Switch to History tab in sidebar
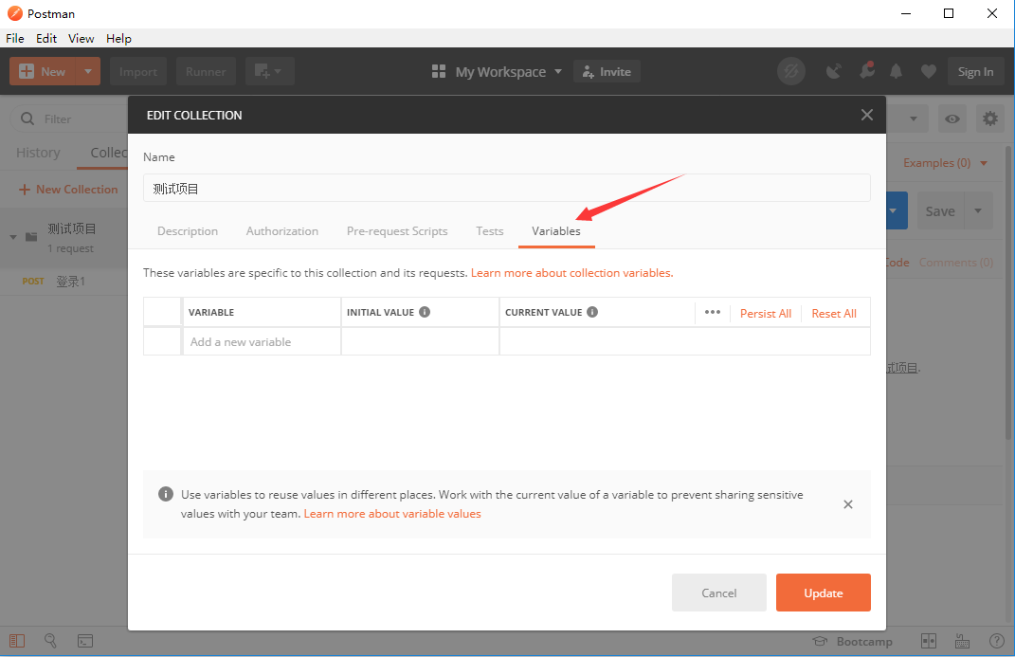The width and height of the screenshot is (1015, 657). [38, 153]
